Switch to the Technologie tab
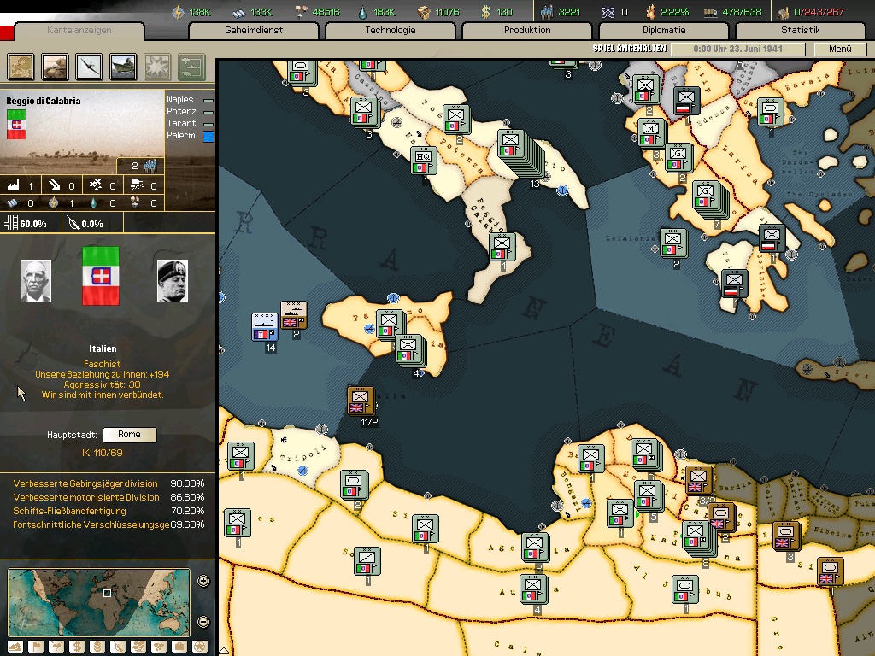Screen dimensions: 875x656 [391, 31]
